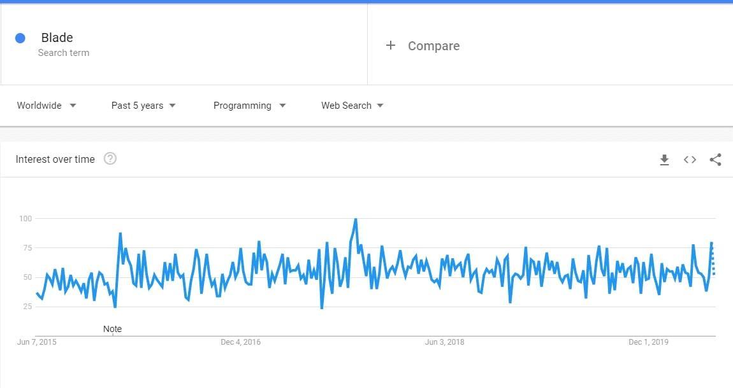Open the Worldwide region dropdown

pyautogui.click(x=47, y=106)
